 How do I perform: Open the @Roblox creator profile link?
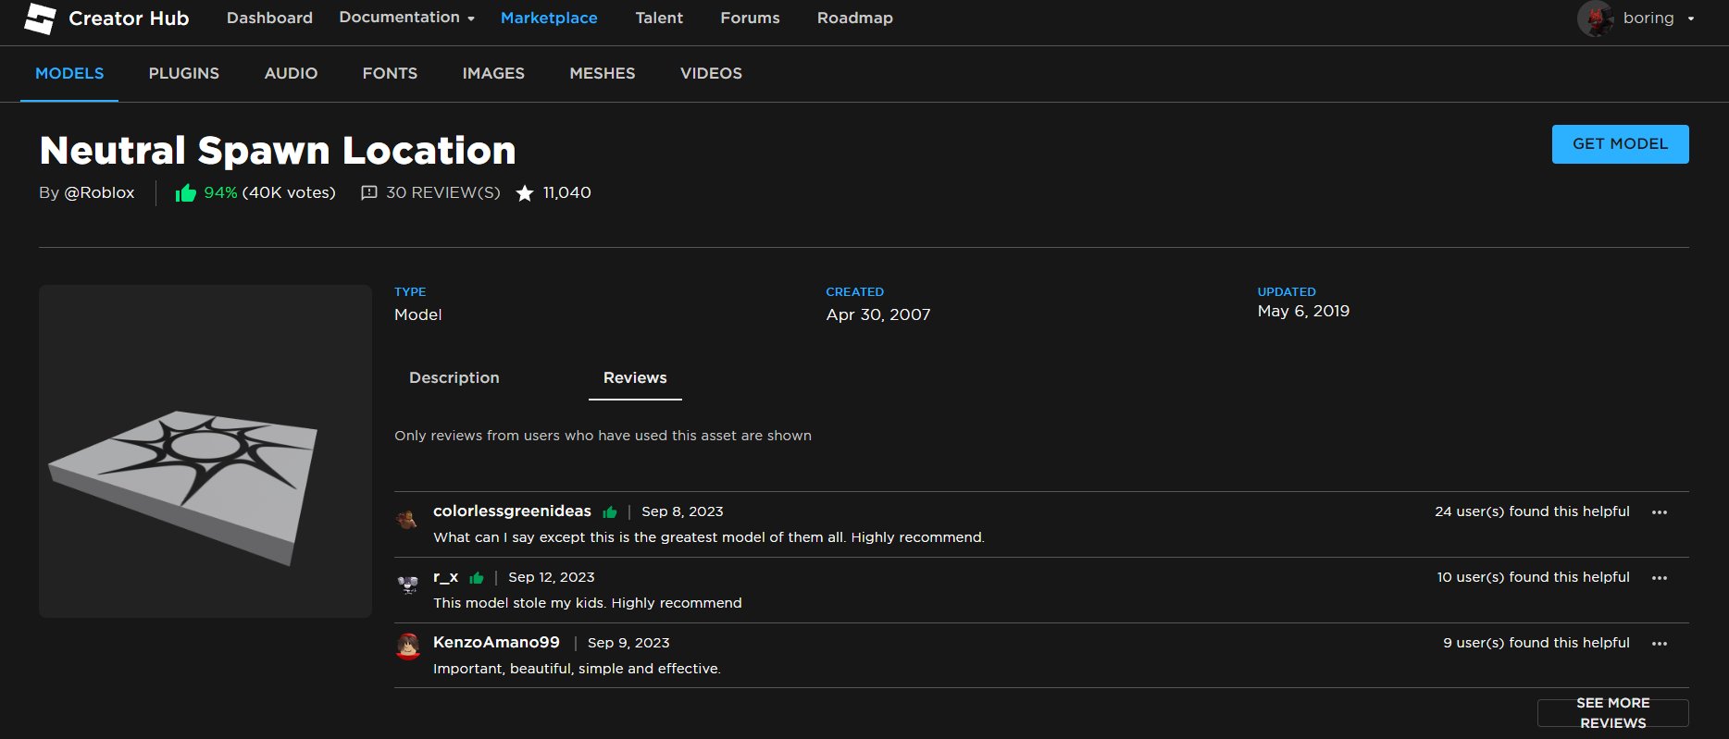click(x=99, y=192)
